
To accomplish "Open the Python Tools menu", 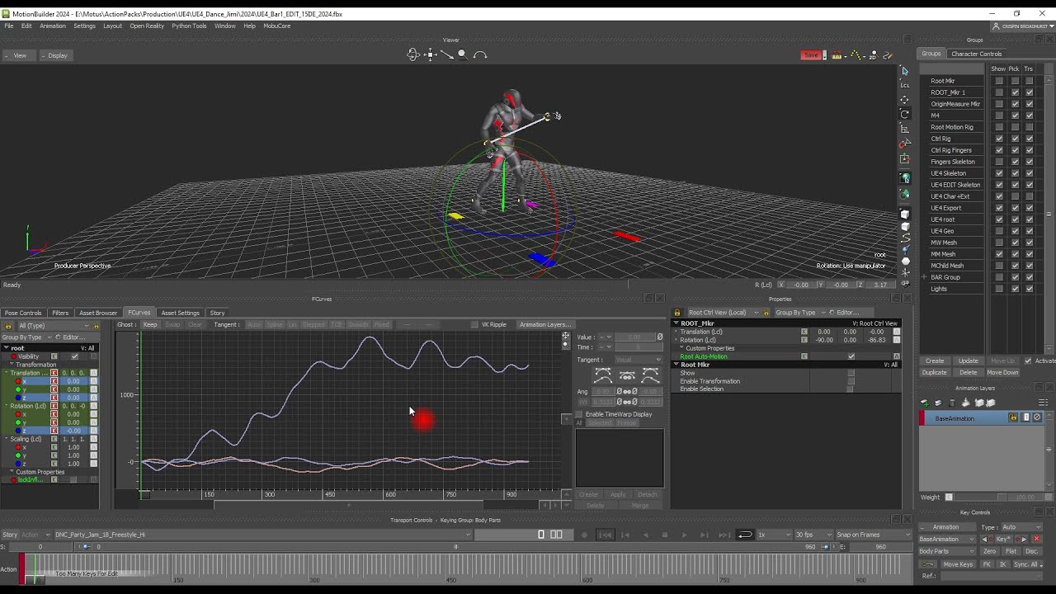I will pos(189,26).
